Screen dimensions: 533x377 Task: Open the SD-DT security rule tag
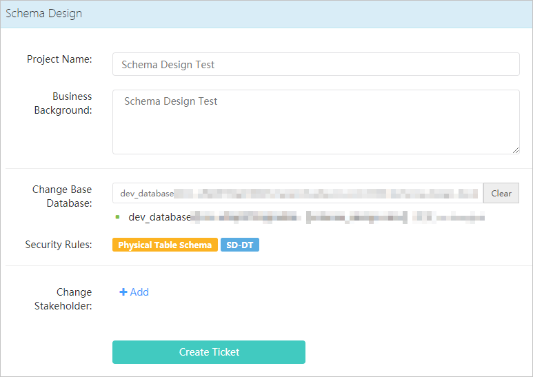240,245
